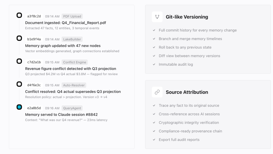Click the QueryAgent tag
This screenshot has width=273, height=154.
(72, 108)
